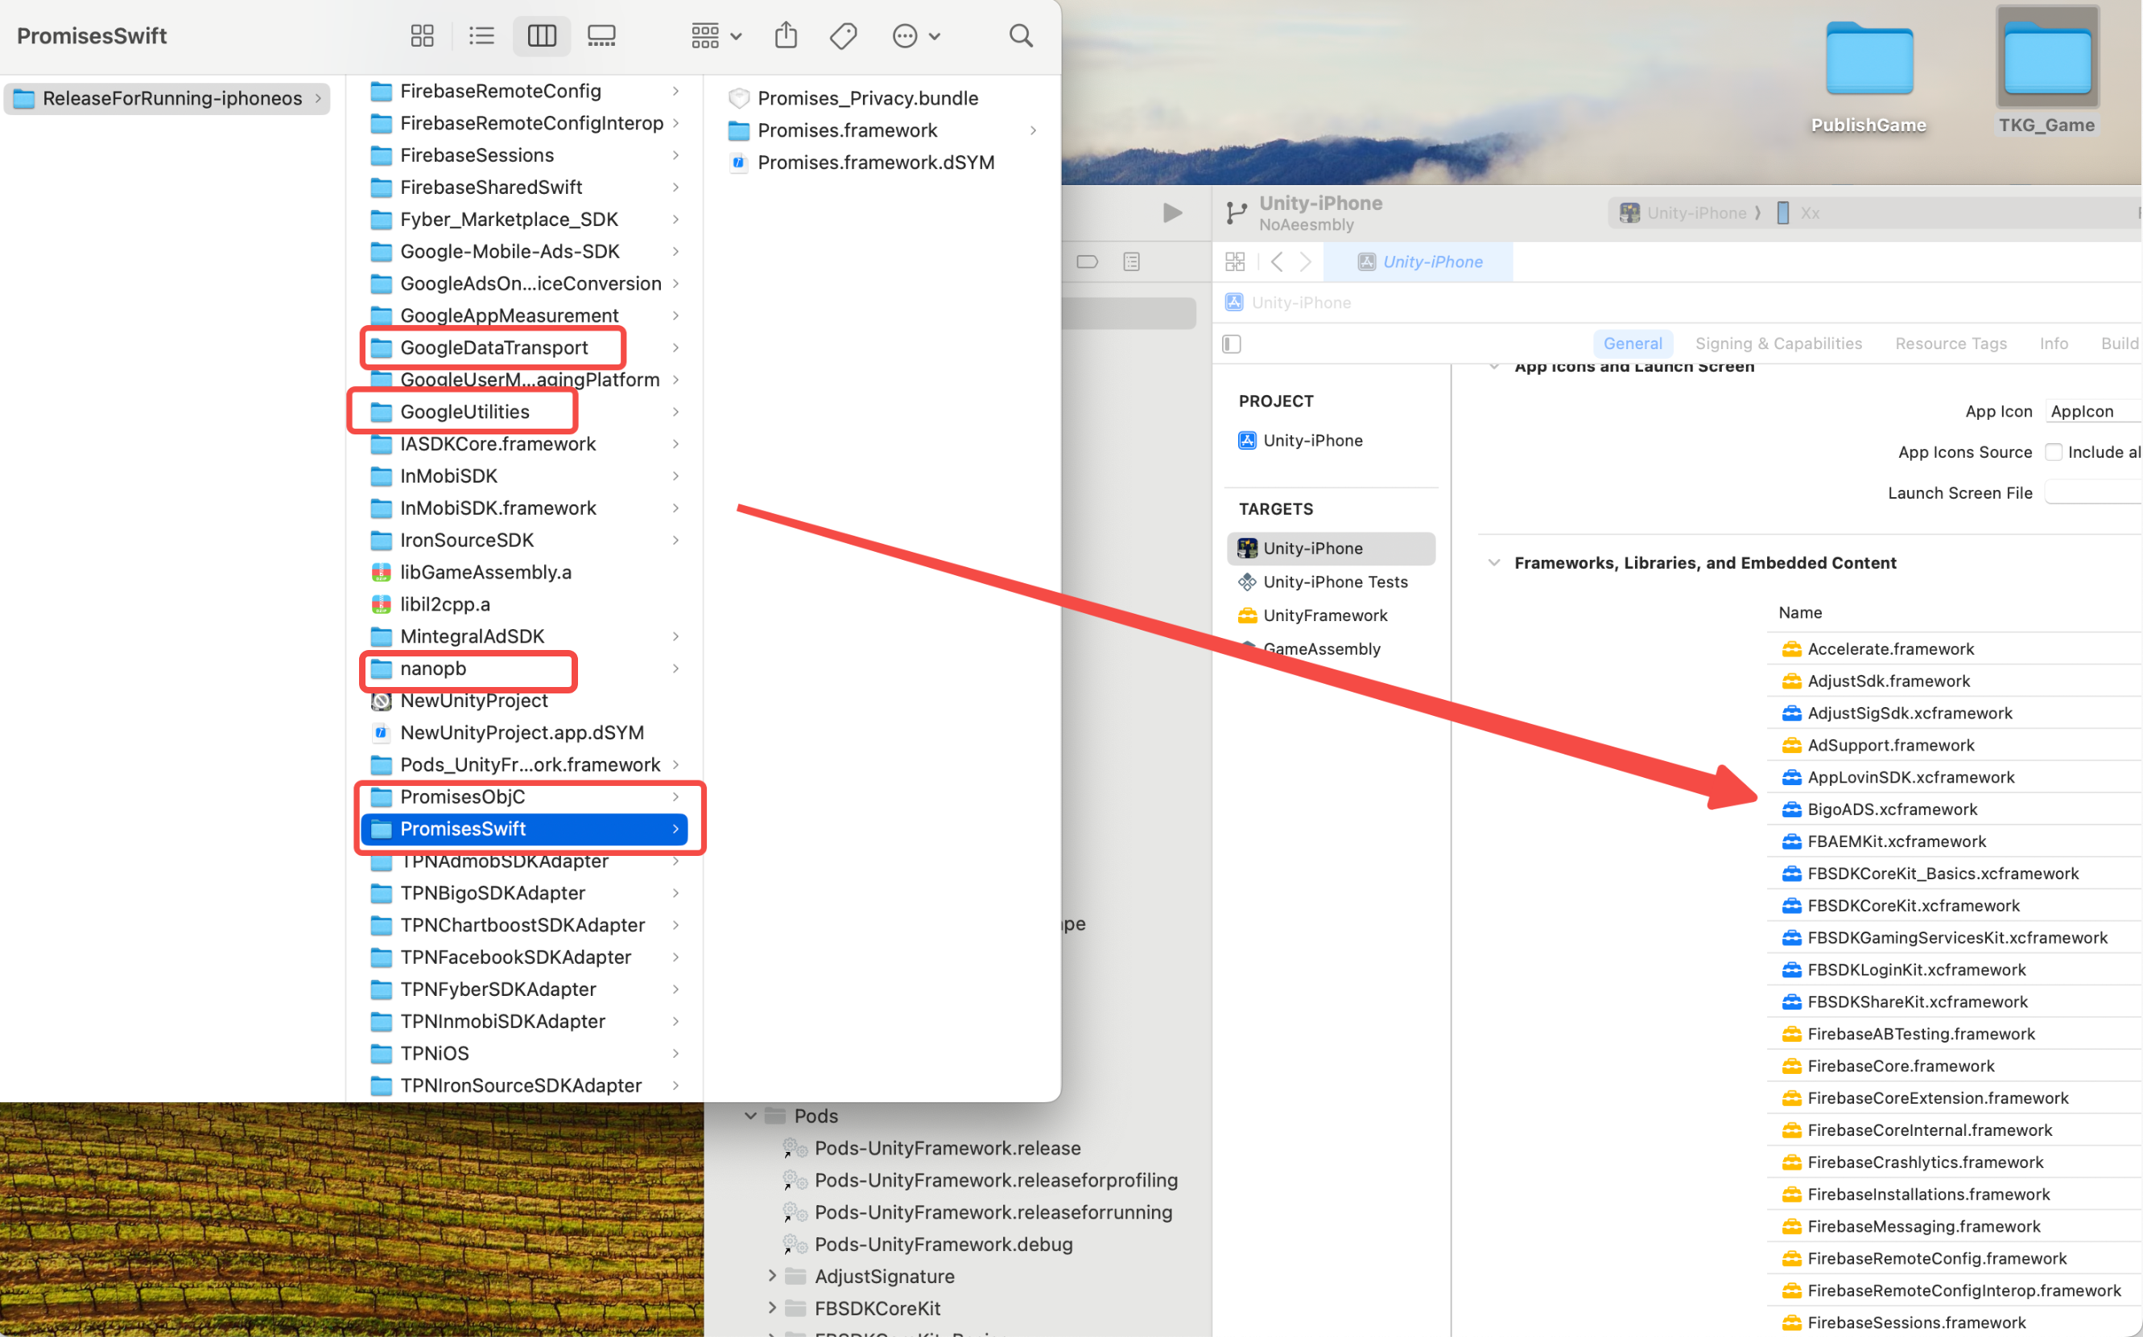Toggle the Xcode targets sidebar icon
The width and height of the screenshot is (2143, 1337).
click(x=1232, y=343)
